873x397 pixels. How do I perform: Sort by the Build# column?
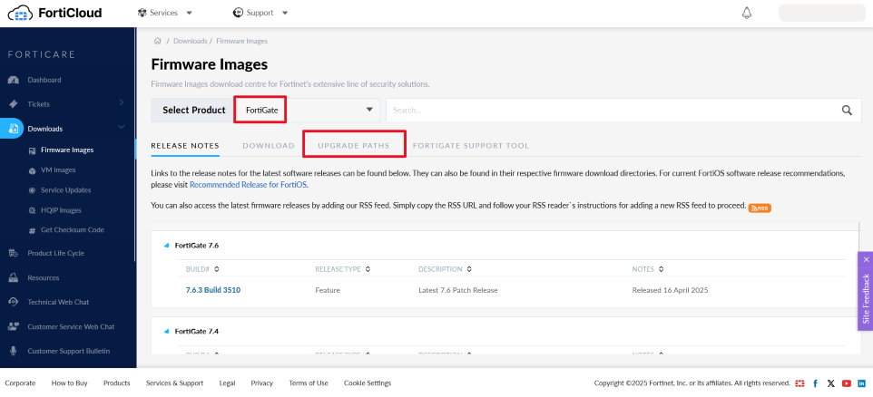click(x=201, y=269)
